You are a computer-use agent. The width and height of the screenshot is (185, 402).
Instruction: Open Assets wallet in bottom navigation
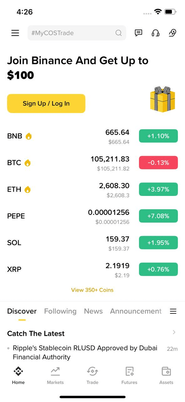coord(166,375)
